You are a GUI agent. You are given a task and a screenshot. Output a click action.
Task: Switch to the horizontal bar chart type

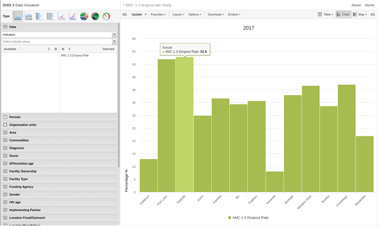(40, 16)
